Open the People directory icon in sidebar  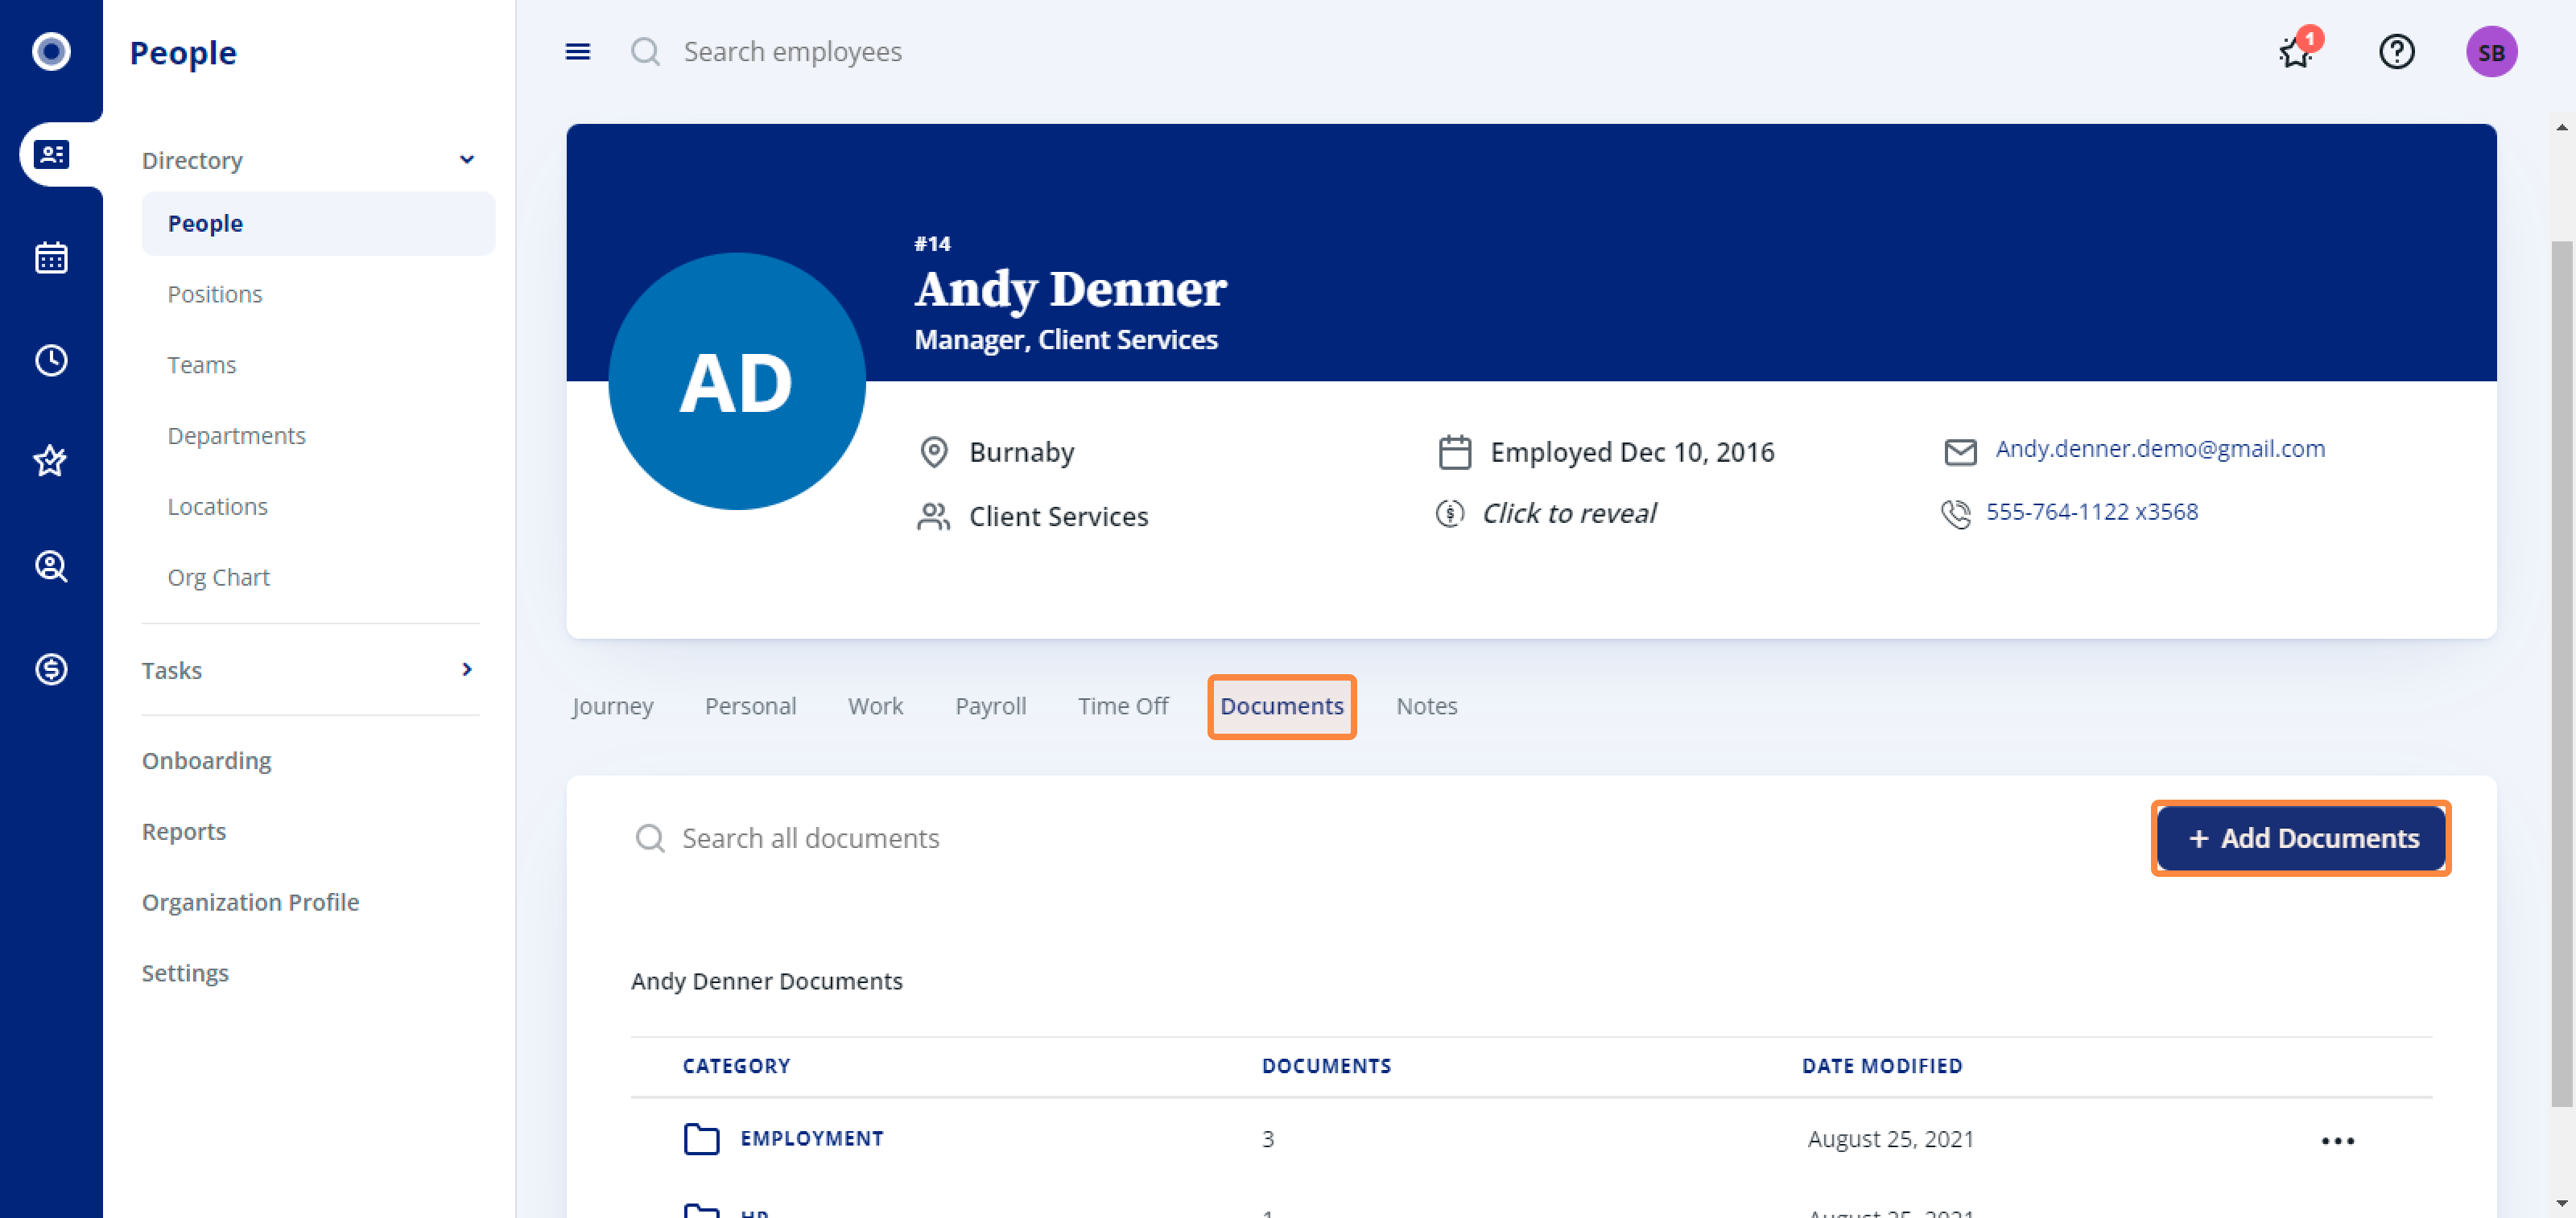pyautogui.click(x=52, y=154)
